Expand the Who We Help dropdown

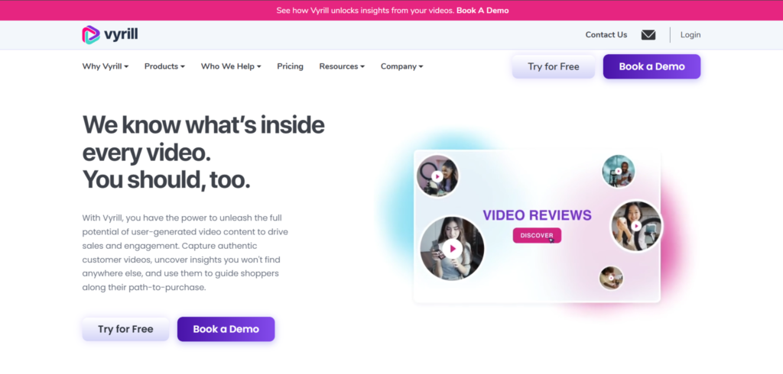[231, 66]
